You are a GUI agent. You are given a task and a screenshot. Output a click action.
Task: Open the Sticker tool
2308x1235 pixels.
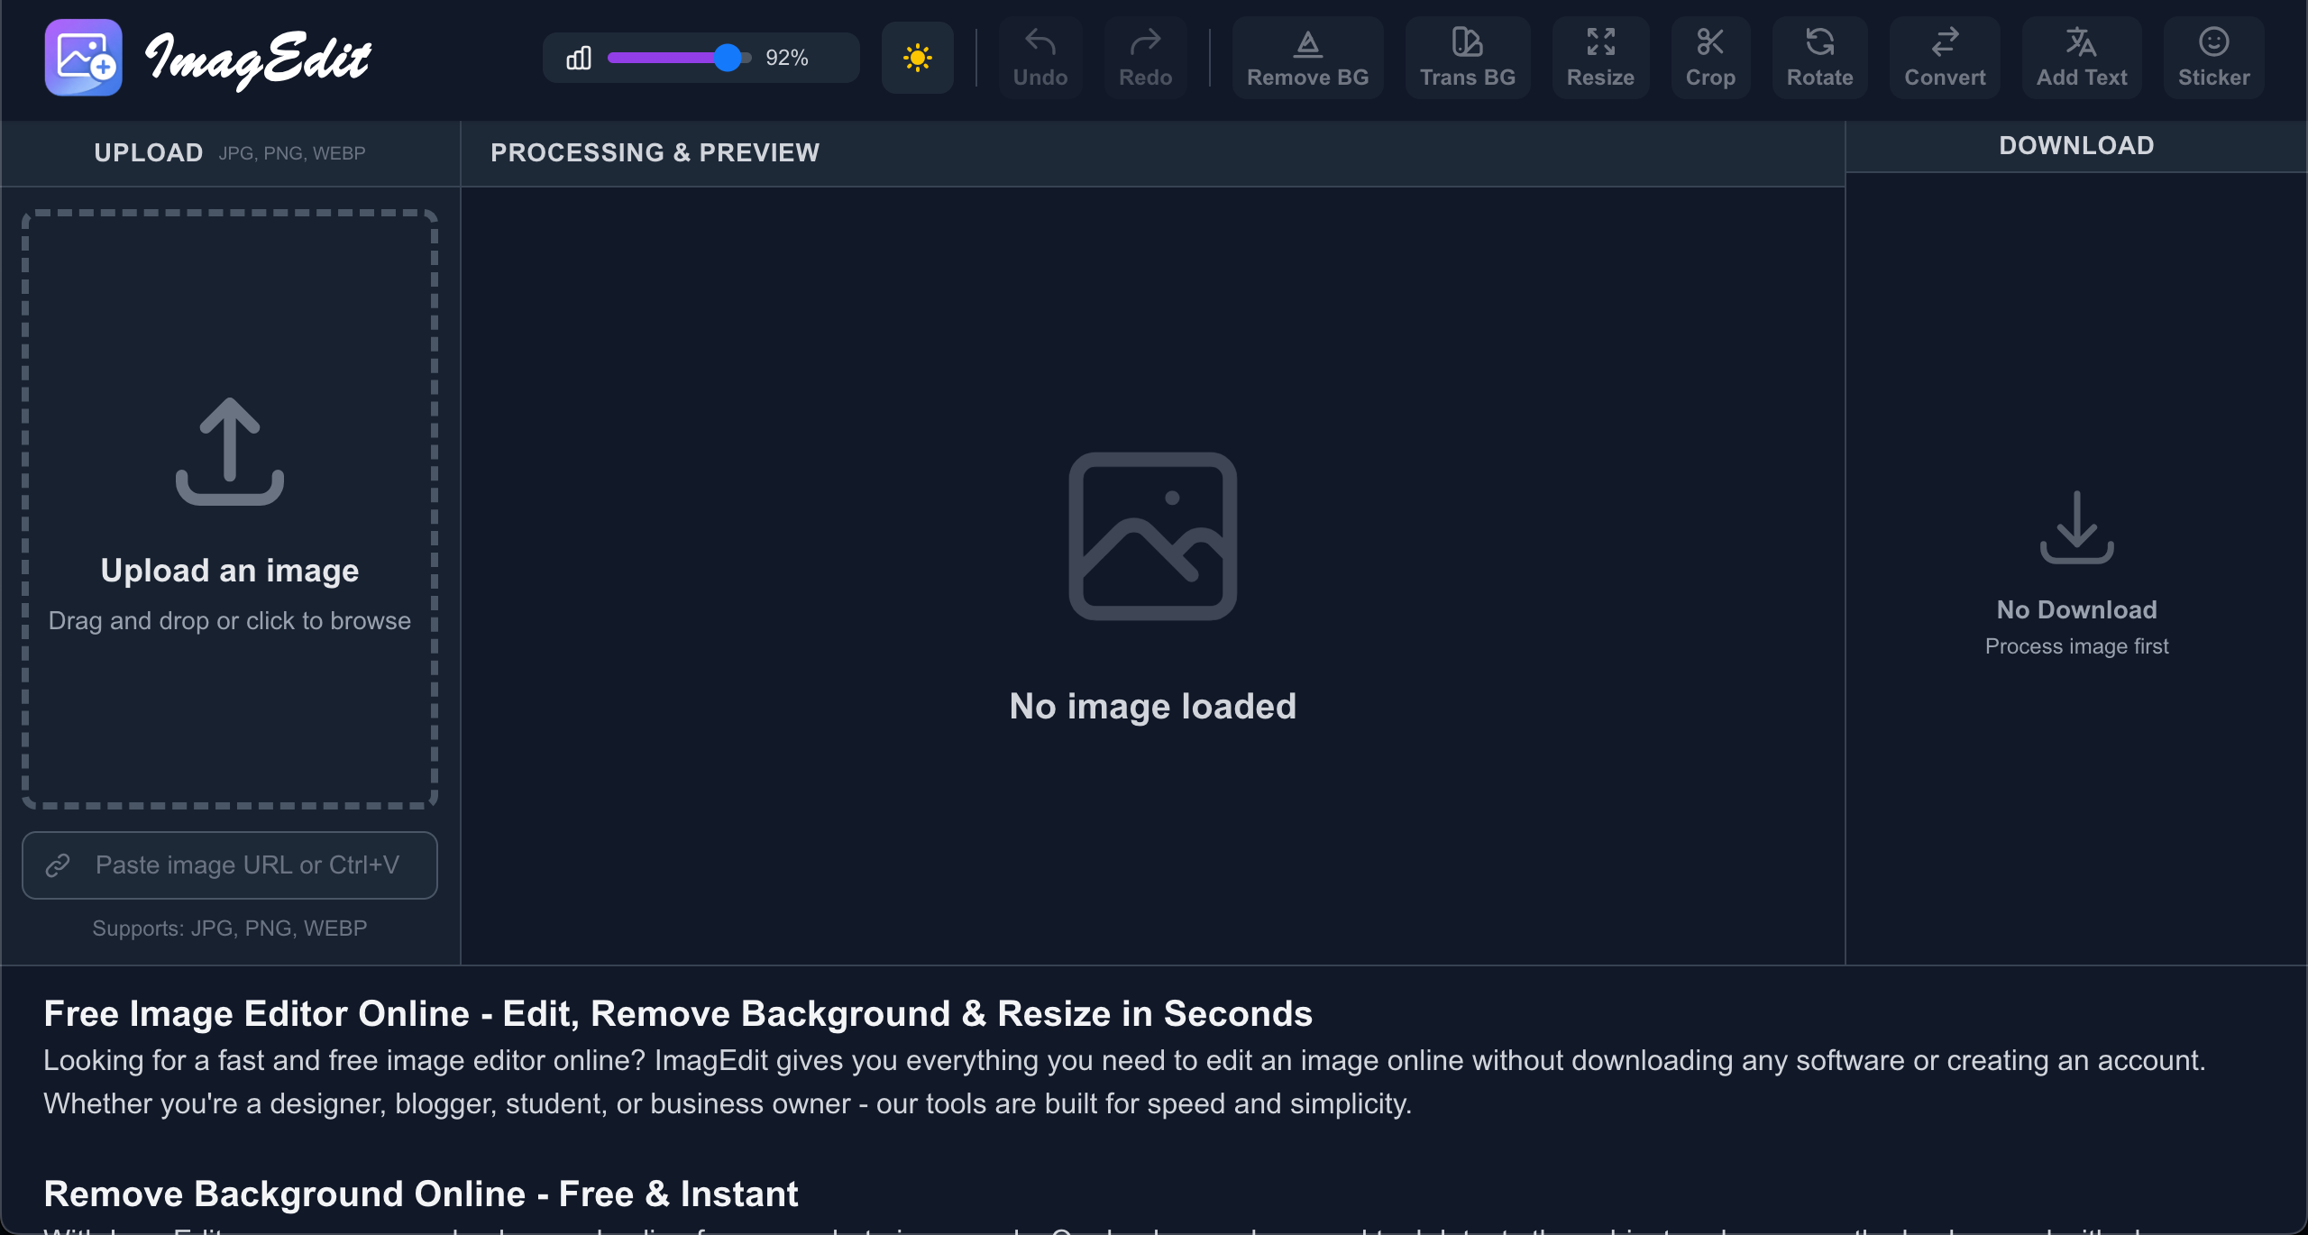[2213, 58]
